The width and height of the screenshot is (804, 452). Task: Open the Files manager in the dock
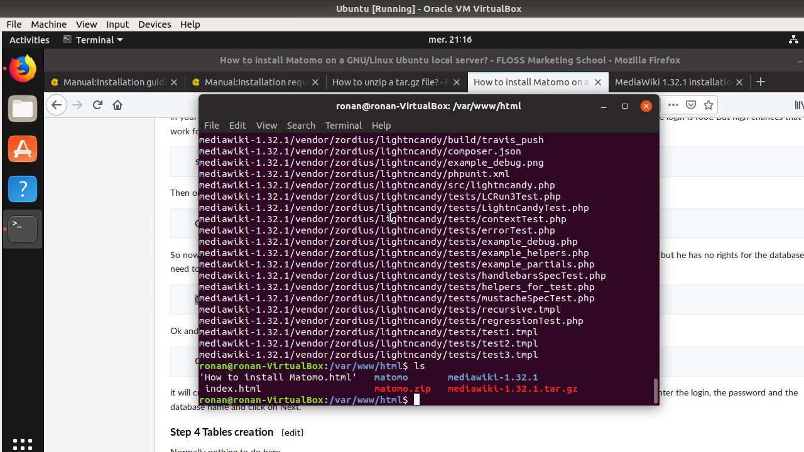point(23,109)
